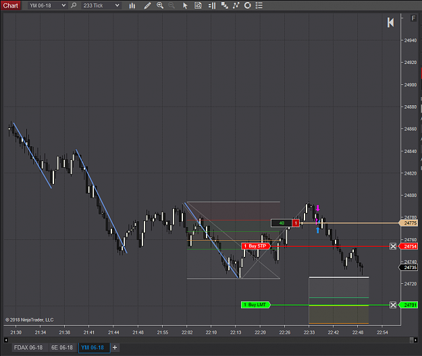Click the green 40 PnL position box

(282, 223)
